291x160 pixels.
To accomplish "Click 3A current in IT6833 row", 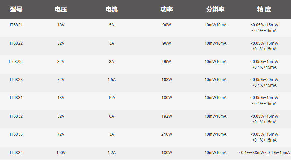I will (112, 134).
